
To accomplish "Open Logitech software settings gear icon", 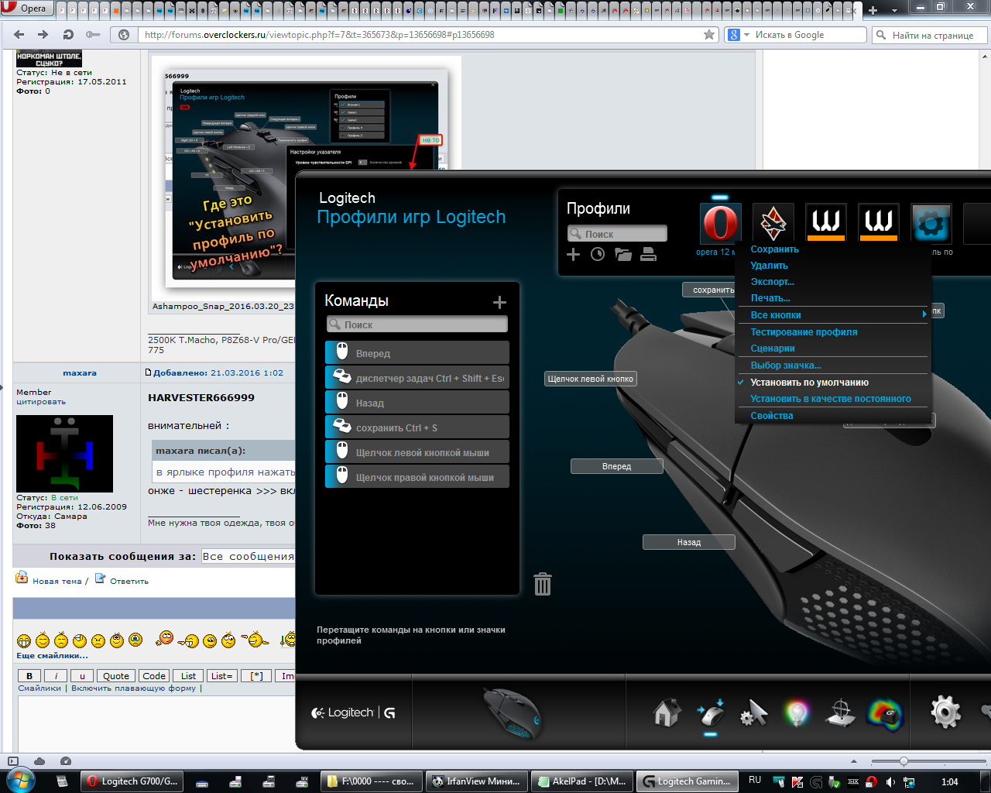I will click(x=945, y=712).
